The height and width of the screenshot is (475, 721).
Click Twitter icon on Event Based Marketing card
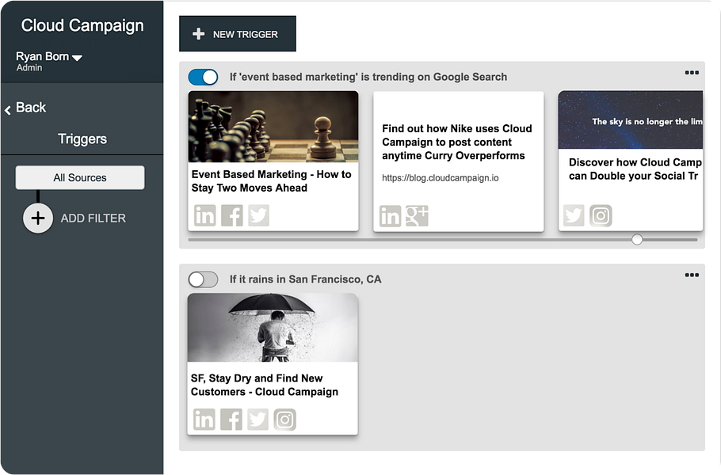click(x=258, y=215)
